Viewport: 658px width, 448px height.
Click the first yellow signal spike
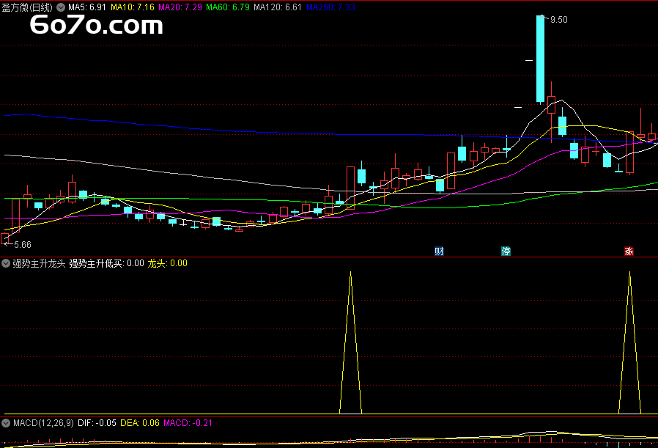[x=350, y=342]
